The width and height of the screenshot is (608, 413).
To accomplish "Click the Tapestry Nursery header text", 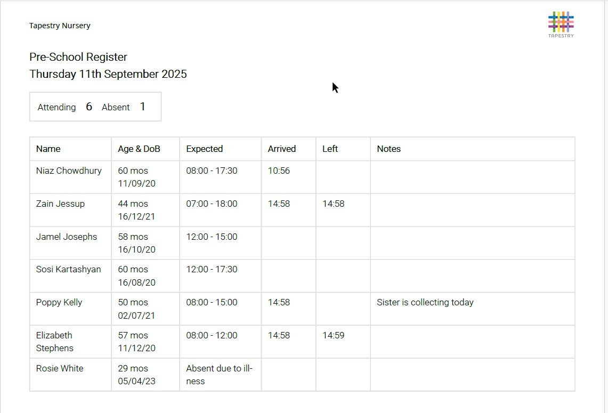I will click(60, 26).
